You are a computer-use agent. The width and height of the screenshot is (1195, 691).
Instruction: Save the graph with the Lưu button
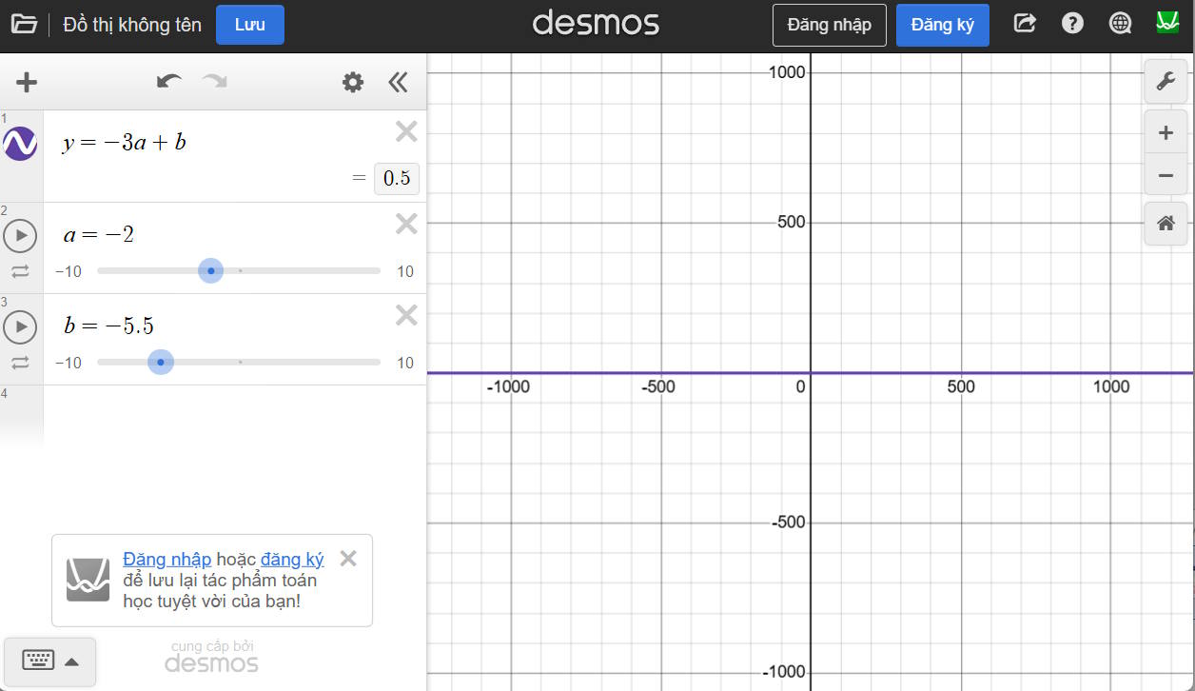coord(249,24)
